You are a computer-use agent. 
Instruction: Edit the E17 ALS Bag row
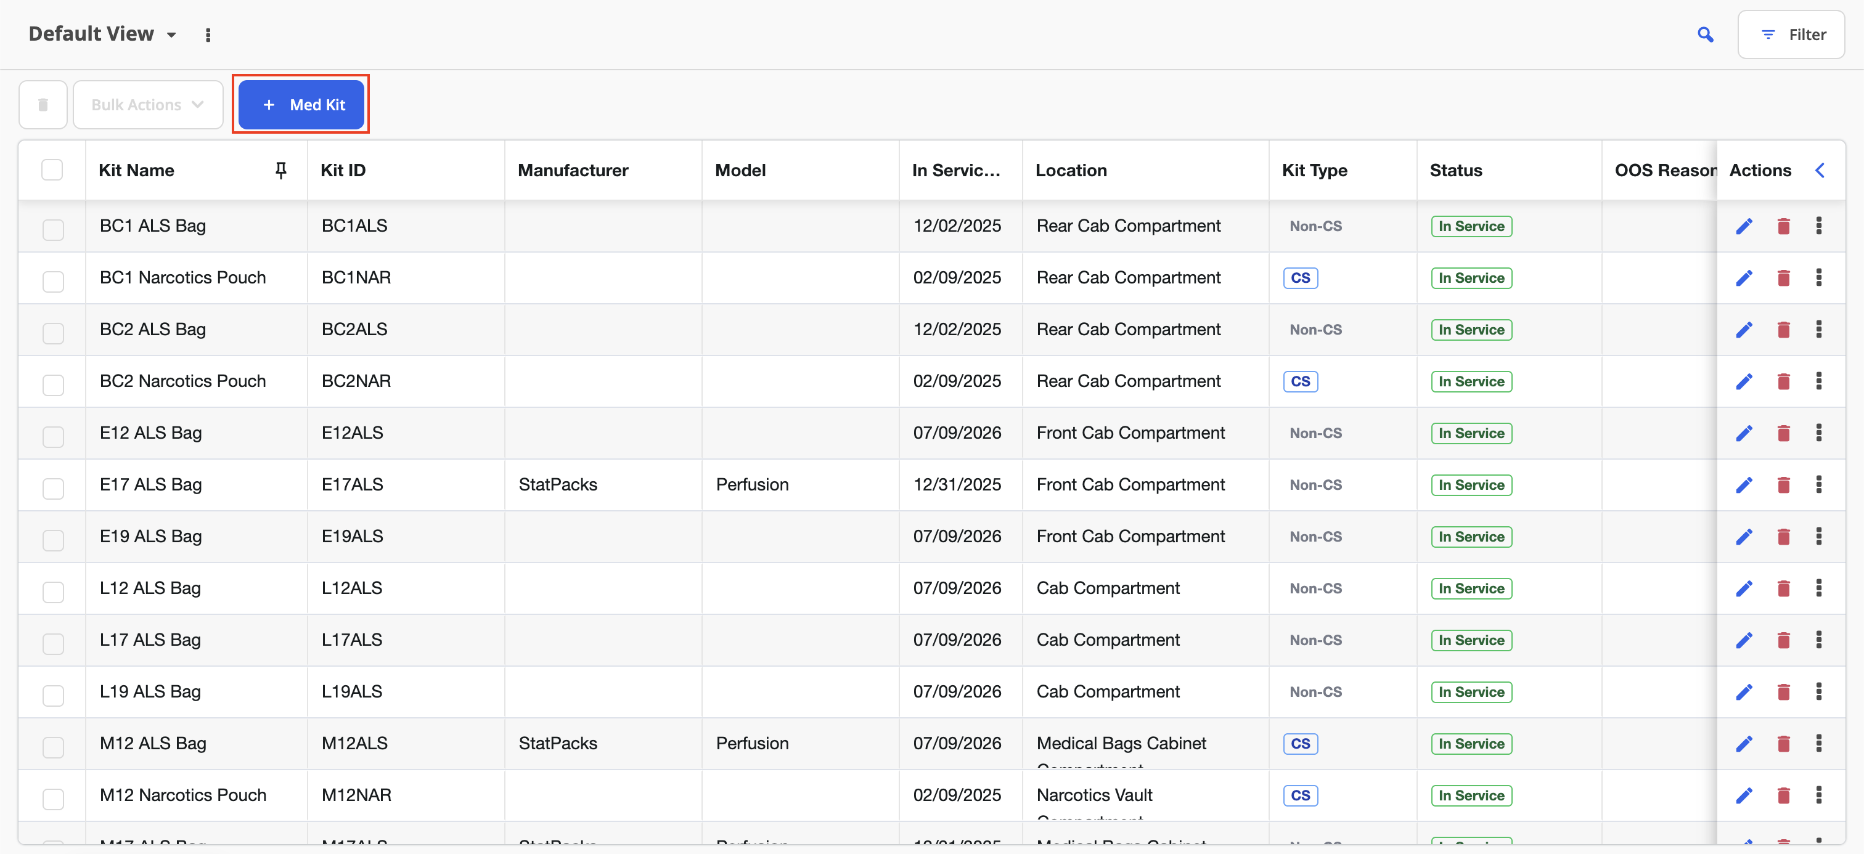(1744, 484)
